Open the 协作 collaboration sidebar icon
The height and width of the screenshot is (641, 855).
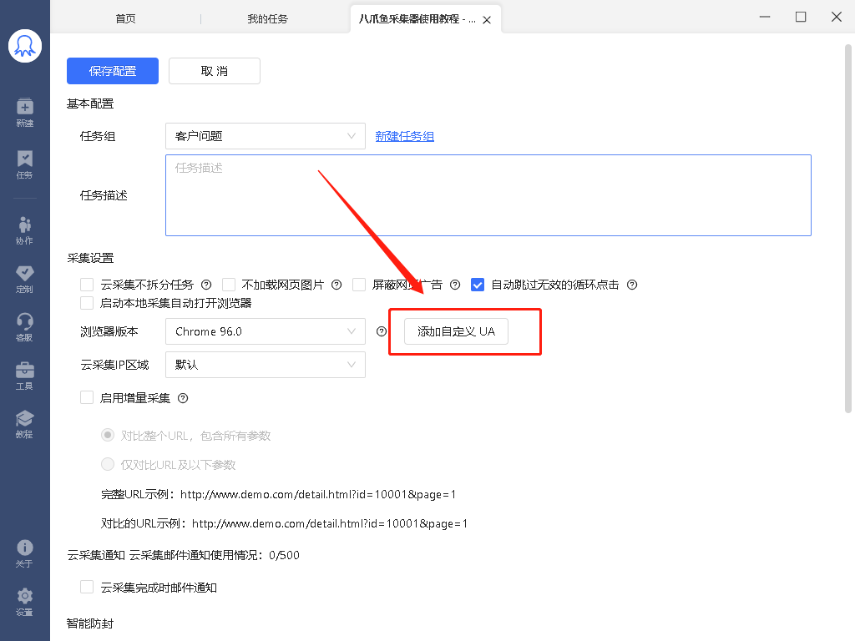(24, 230)
